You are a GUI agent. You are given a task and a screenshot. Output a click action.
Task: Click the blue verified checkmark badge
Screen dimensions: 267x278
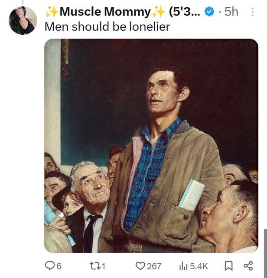point(209,12)
